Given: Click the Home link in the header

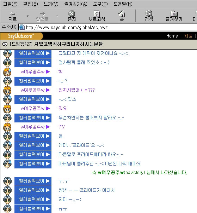Looking at the screenshot, I should point(172,36).
